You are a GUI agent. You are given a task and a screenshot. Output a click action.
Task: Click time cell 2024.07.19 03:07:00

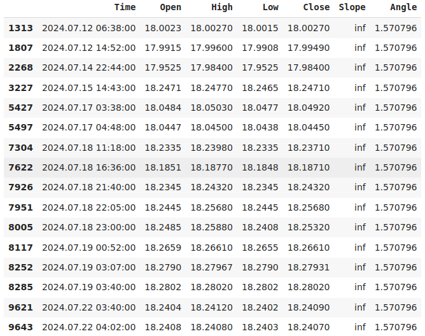88,267
